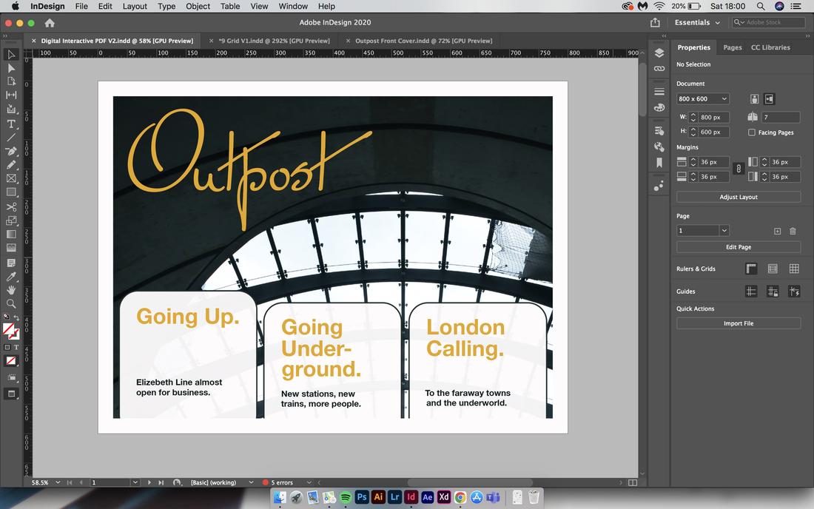Screen dimensions: 814x509
Task: Open the Stroke panel icon
Action: point(659,91)
